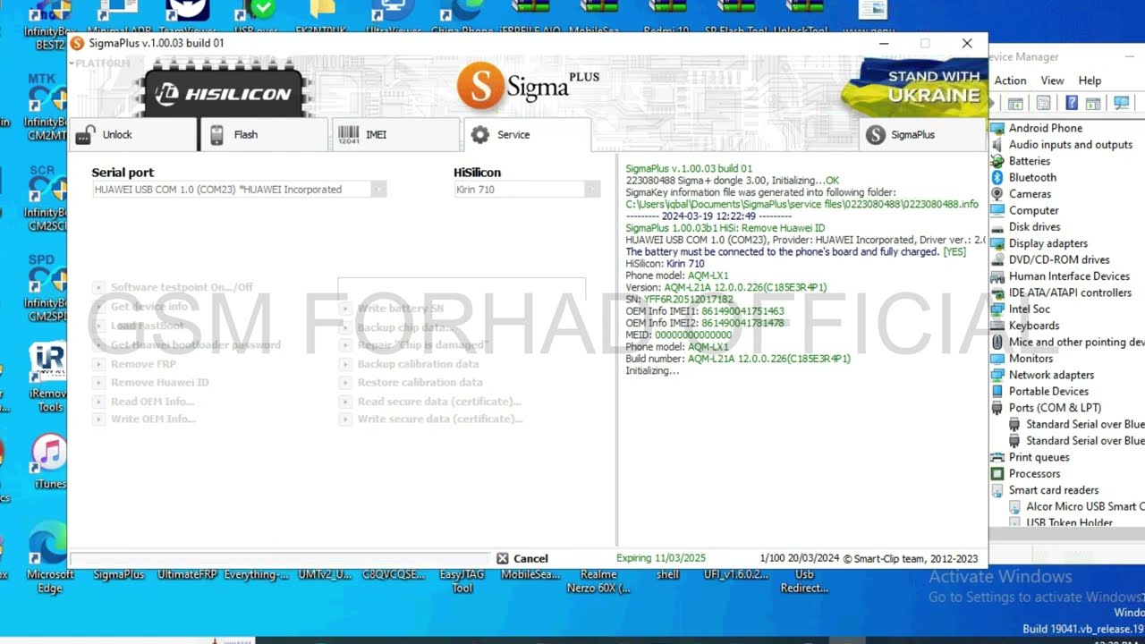Select Ports (COM & LPT) tree item
Image resolution: width=1145 pixels, height=644 pixels.
pos(1055,408)
